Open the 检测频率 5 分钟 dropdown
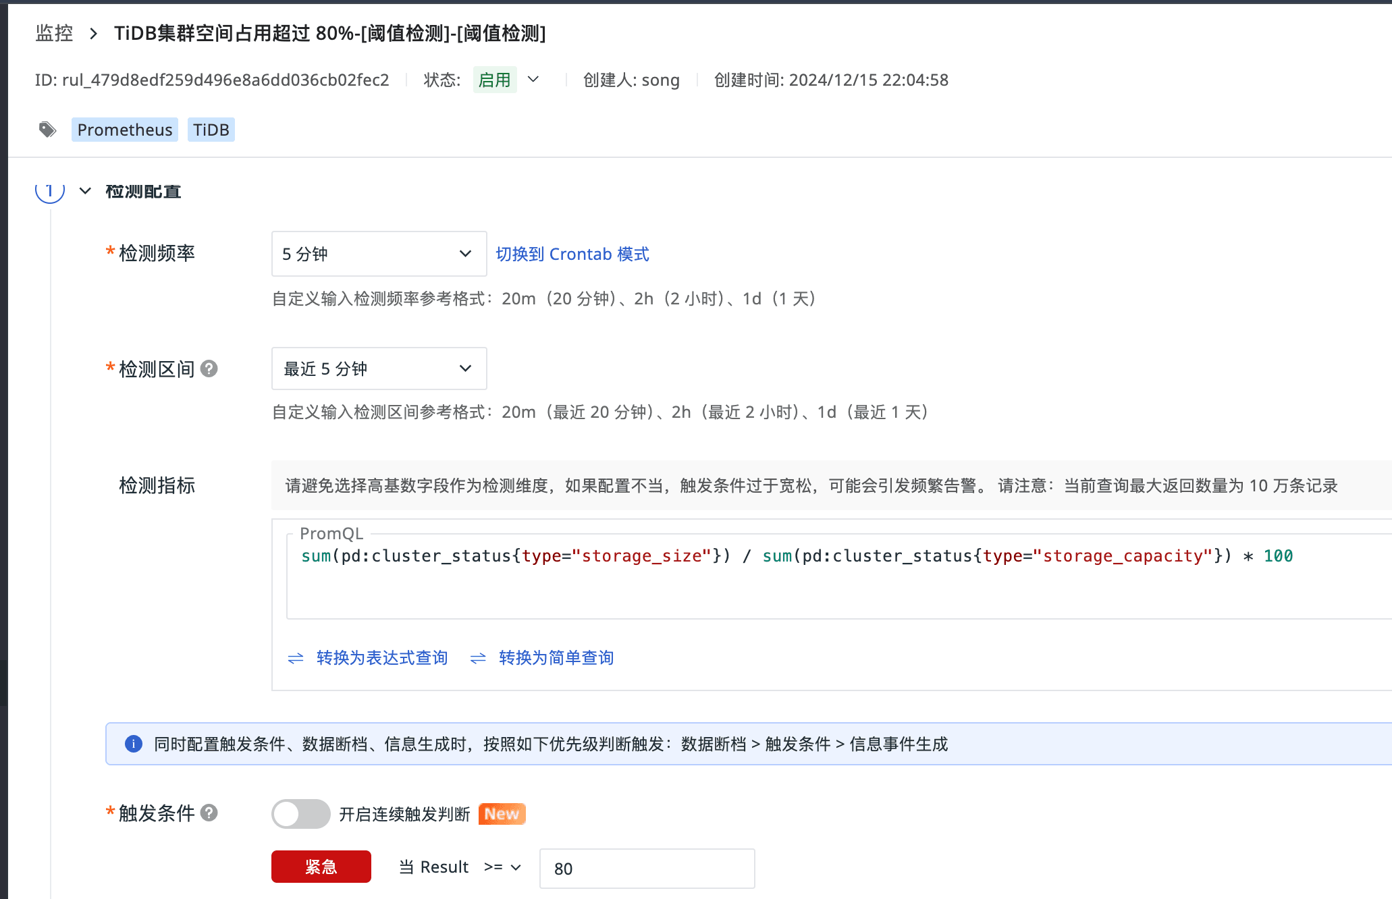1392x899 pixels. point(379,254)
